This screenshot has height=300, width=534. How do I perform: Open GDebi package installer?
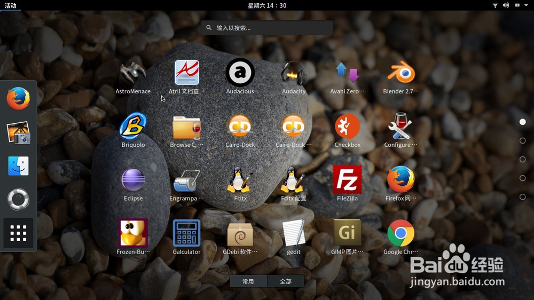click(x=240, y=238)
